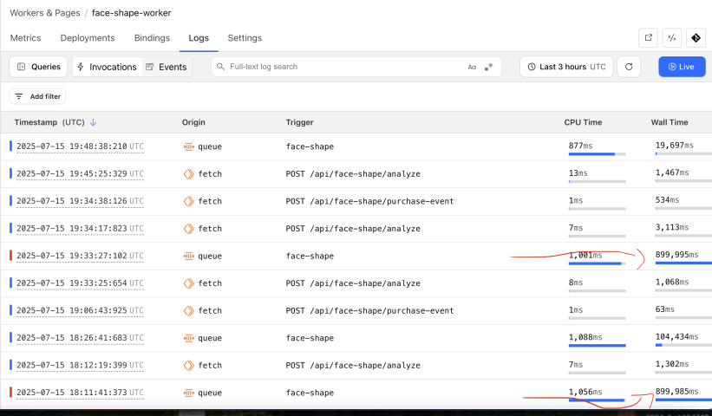Switch the log view to Events

(x=166, y=67)
